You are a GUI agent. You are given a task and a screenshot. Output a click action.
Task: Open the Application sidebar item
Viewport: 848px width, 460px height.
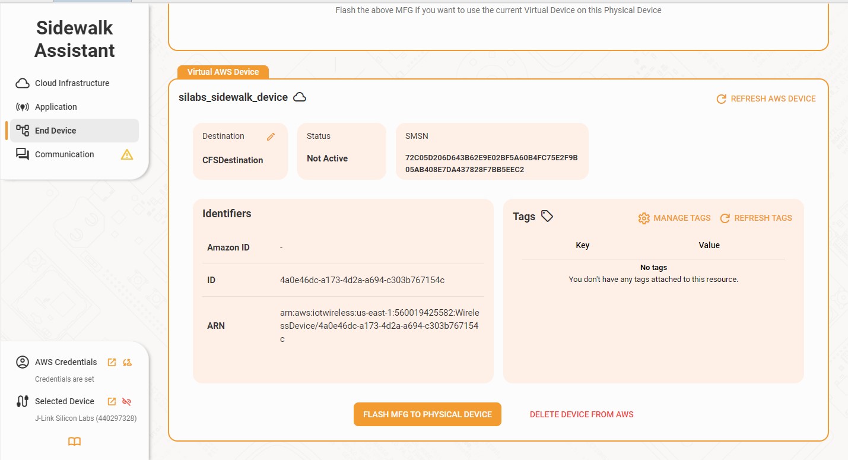click(x=56, y=107)
